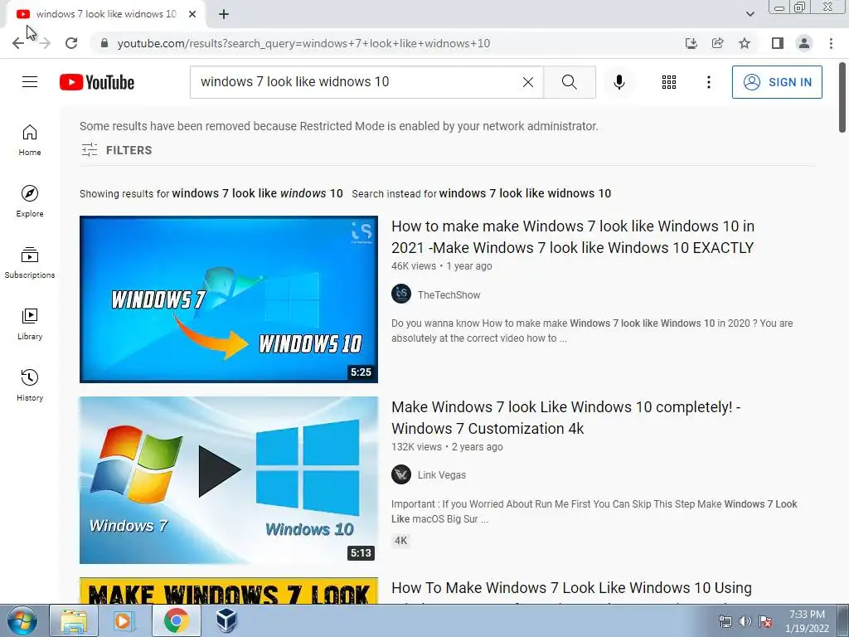Open Home in the sidebar
The width and height of the screenshot is (849, 637).
click(30, 140)
